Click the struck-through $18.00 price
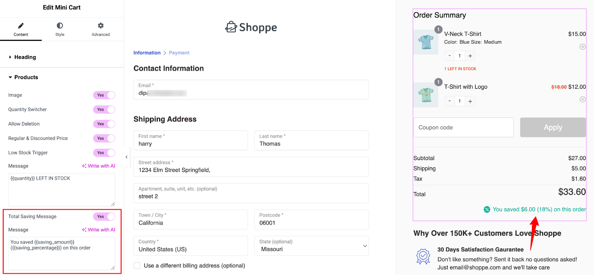The image size is (594, 275). pyautogui.click(x=559, y=87)
